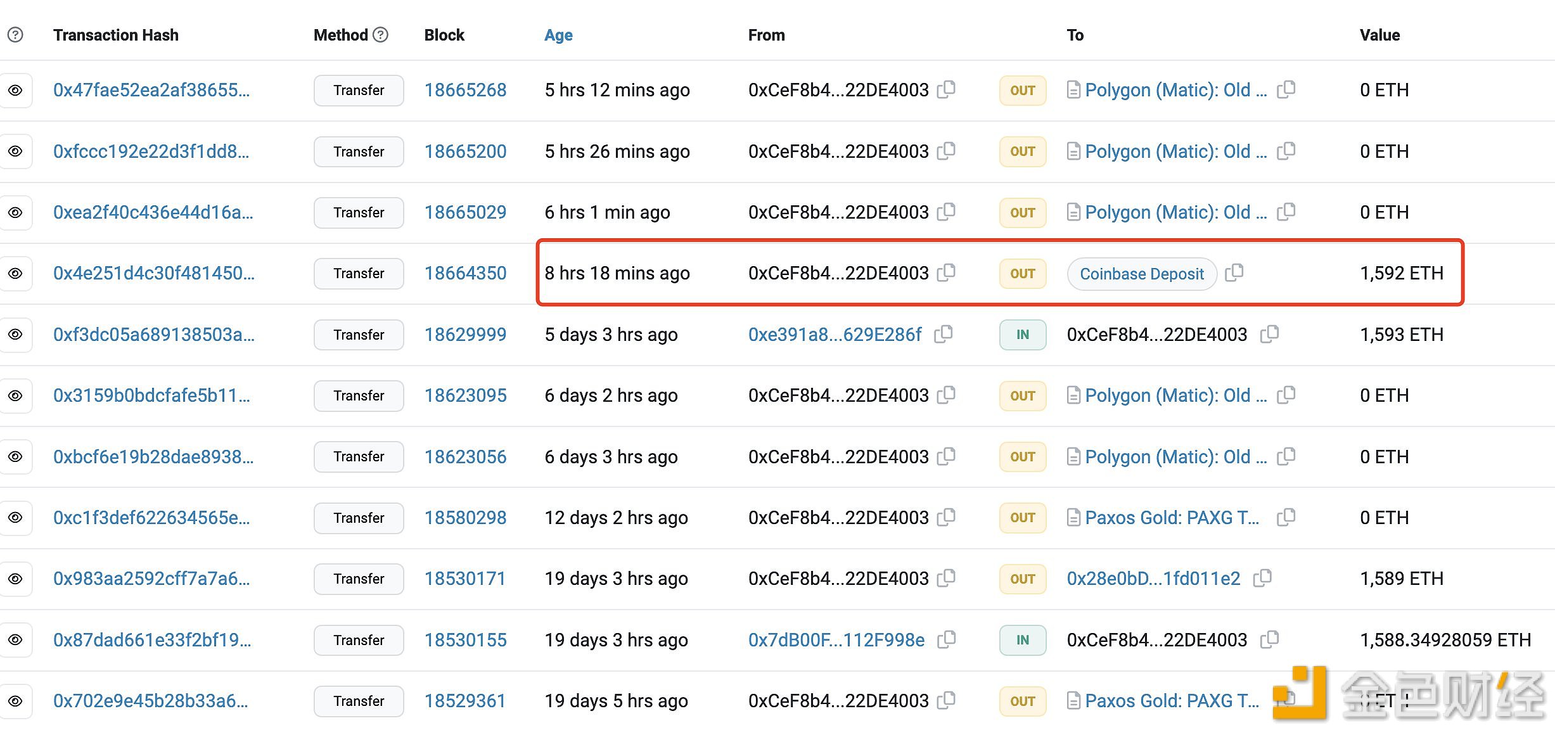Copy From address in block 18623095 row
This screenshot has width=1555, height=730.
(x=946, y=395)
